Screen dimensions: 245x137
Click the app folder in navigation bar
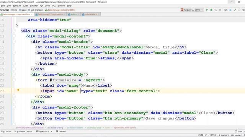22,10
